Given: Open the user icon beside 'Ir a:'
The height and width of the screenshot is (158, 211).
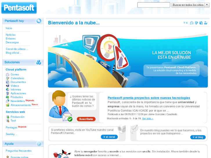Looking at the screenshot, I should pyautogui.click(x=205, y=23).
